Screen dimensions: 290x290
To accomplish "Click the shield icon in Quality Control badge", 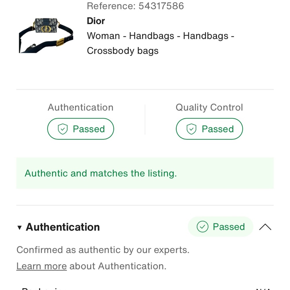I will 191,129.
